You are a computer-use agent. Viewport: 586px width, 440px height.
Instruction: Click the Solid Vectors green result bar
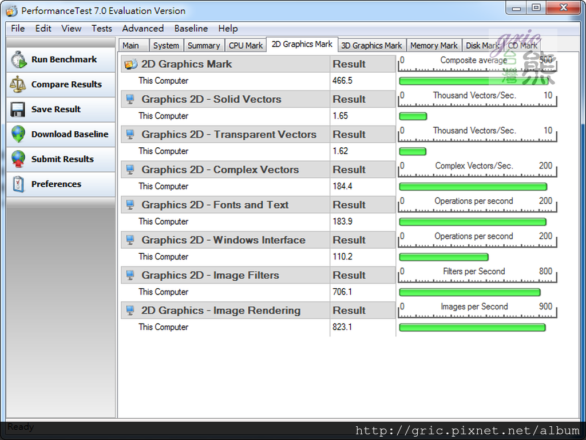(413, 116)
